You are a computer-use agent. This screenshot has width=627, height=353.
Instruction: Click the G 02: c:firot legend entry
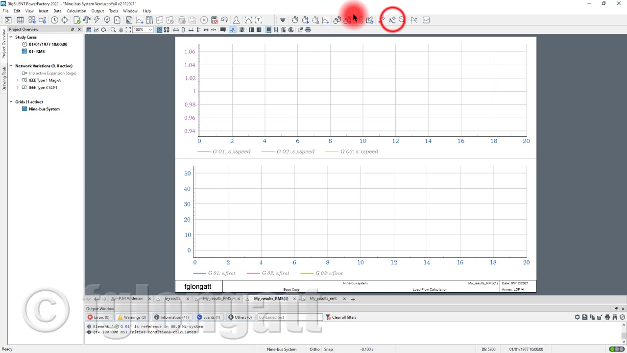pyautogui.click(x=268, y=273)
